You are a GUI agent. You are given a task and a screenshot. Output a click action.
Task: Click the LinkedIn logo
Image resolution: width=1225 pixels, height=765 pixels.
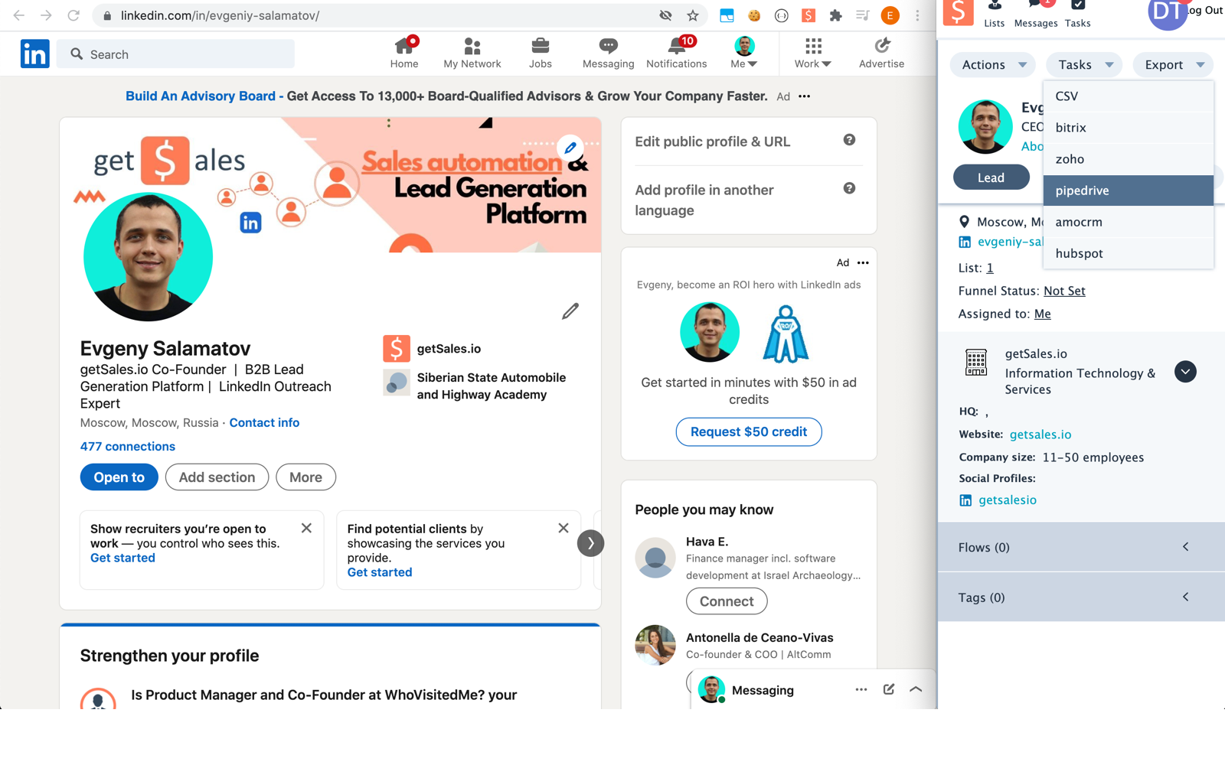point(34,54)
